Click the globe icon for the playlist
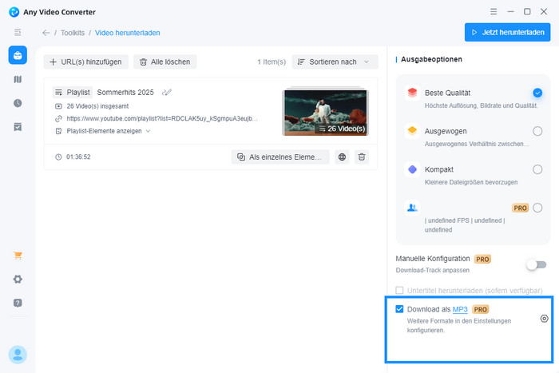Image resolution: width=559 pixels, height=373 pixels. (x=342, y=157)
